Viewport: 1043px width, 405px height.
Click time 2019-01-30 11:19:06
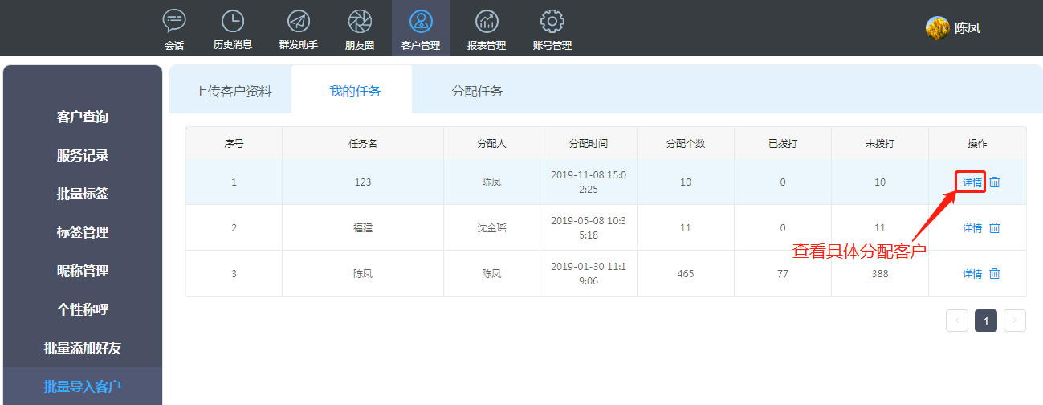(x=589, y=274)
